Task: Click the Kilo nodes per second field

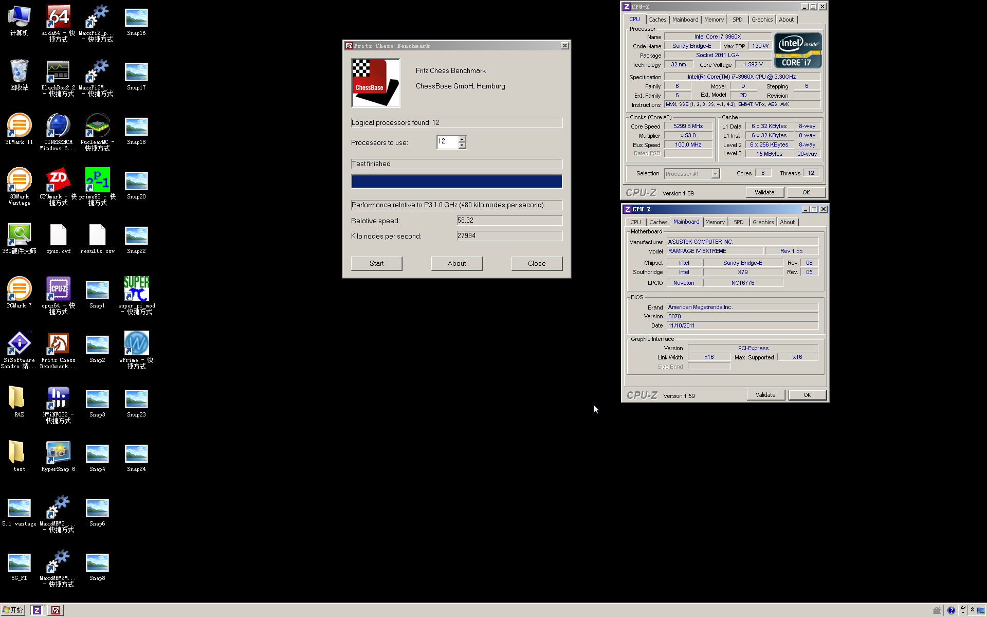Action: coord(509,236)
